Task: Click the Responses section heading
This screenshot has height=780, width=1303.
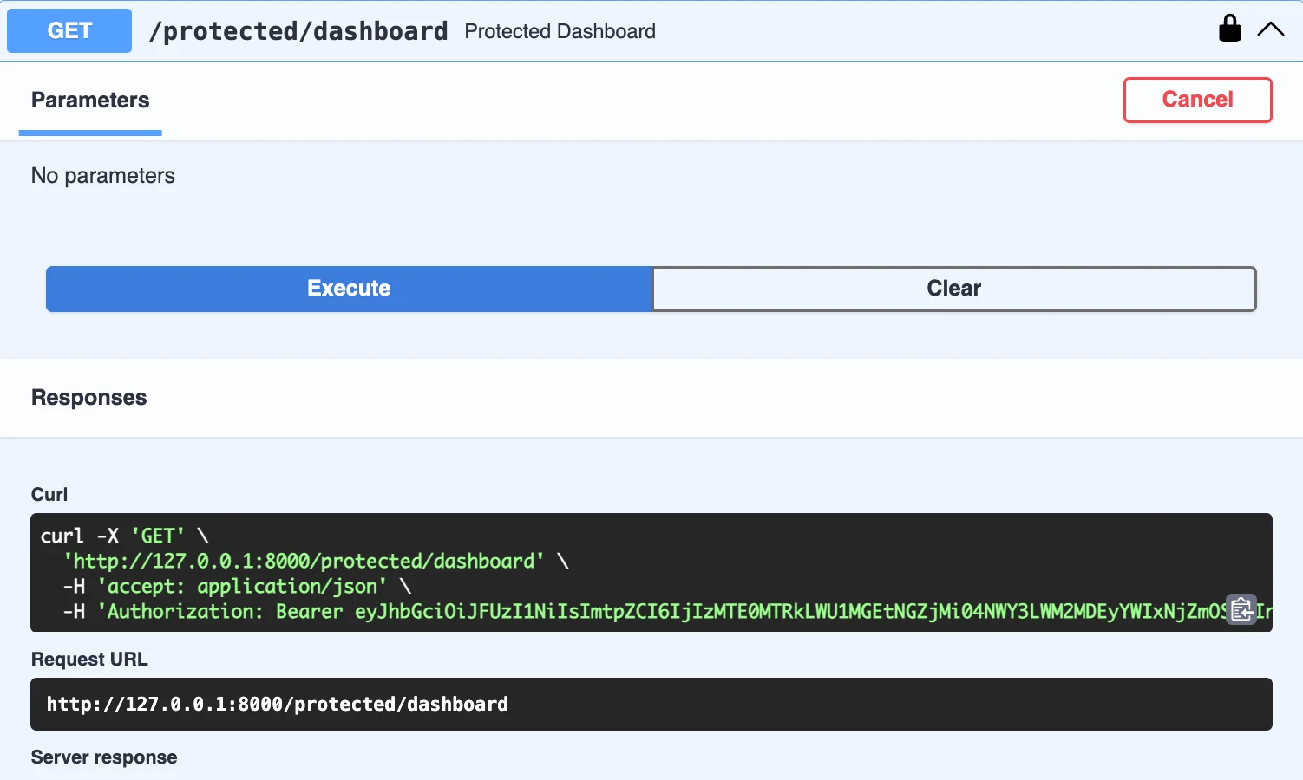Action: click(x=89, y=398)
